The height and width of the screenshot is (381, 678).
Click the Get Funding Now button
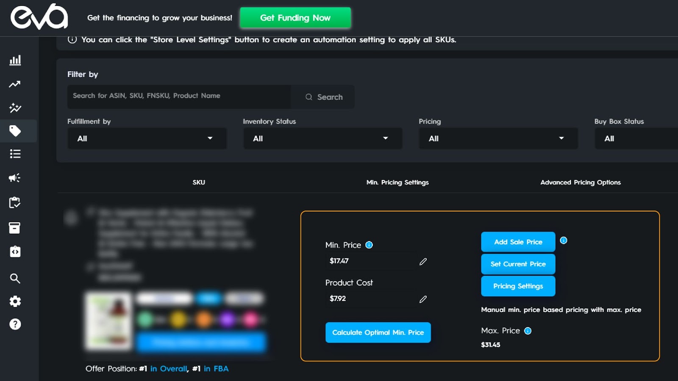[x=295, y=18]
